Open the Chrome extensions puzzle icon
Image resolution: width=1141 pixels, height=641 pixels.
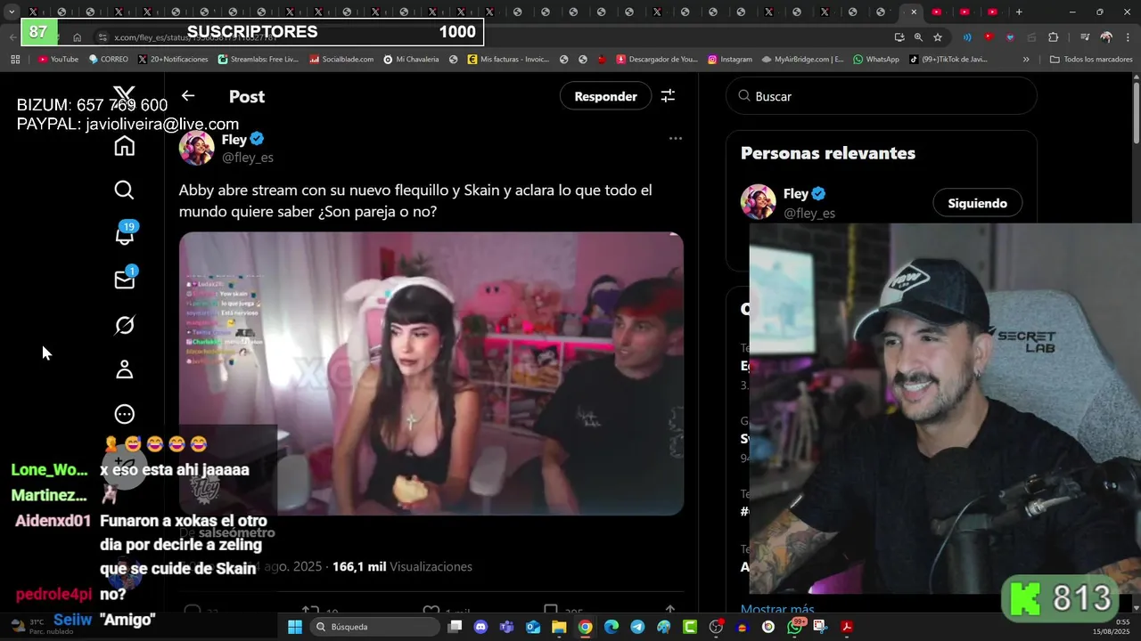click(1053, 37)
